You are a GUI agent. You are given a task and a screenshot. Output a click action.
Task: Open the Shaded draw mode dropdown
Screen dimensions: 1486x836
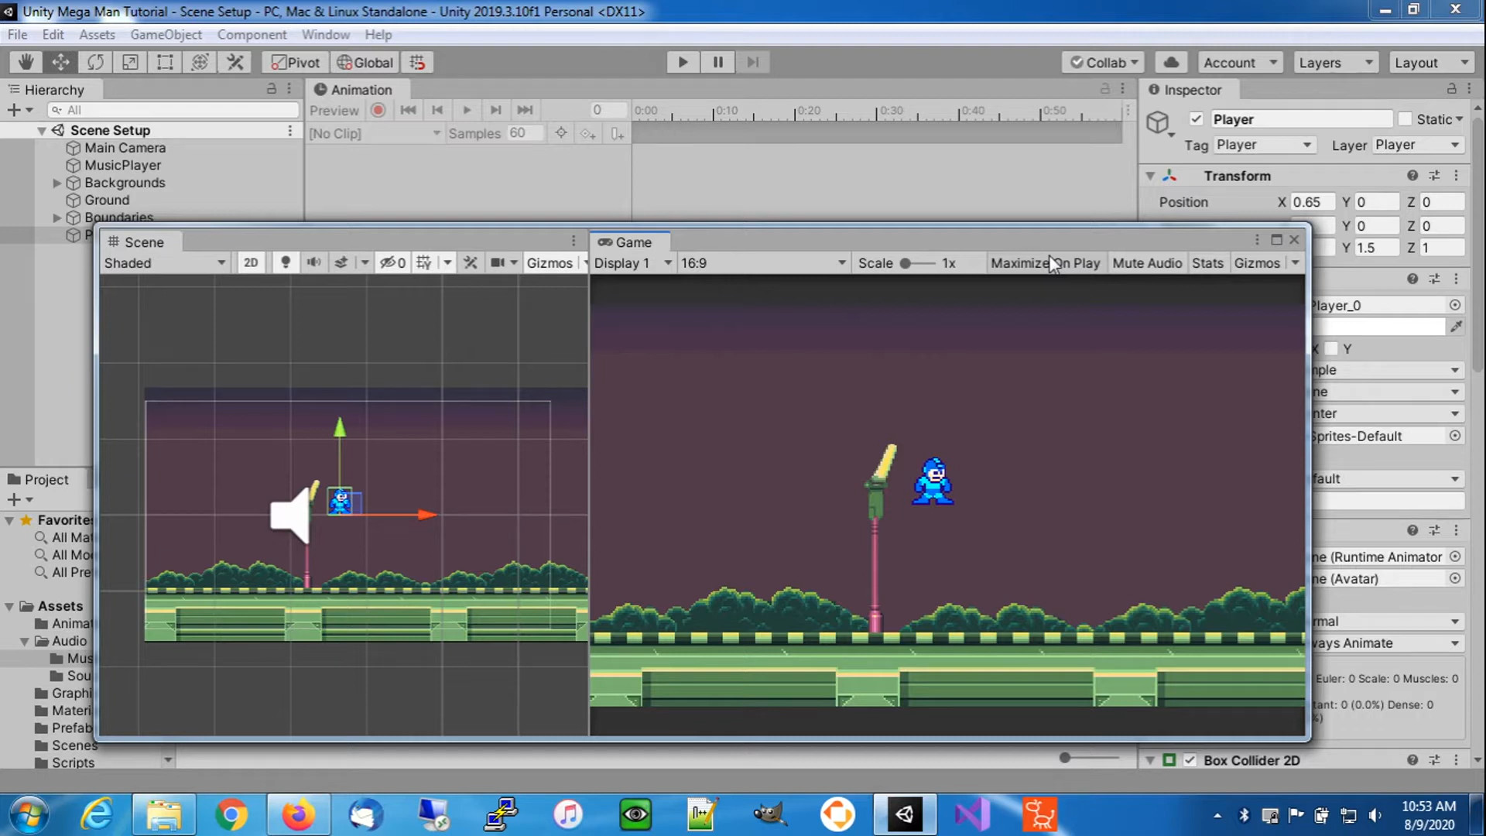click(x=164, y=262)
